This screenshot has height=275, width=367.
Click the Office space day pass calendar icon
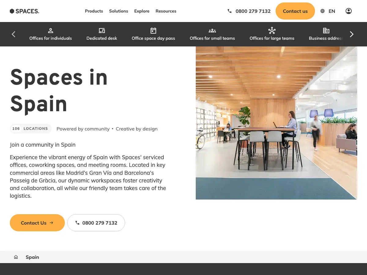154,31
